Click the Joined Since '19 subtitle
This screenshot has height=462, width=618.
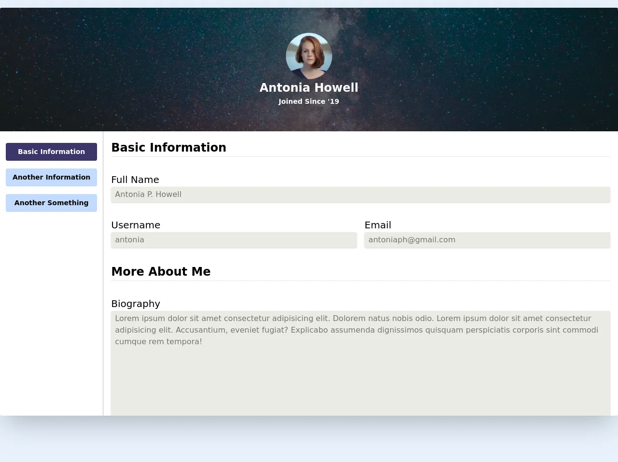(309, 101)
